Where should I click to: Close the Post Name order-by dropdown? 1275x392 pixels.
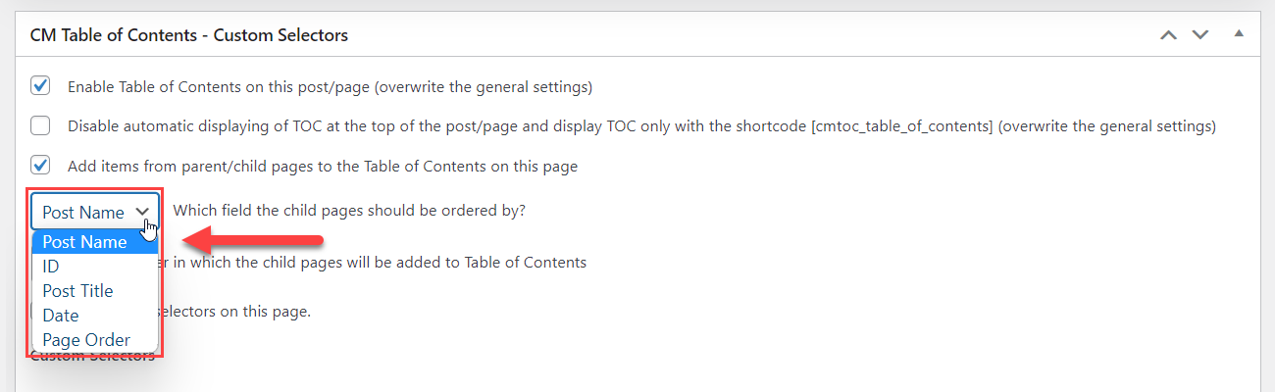(x=95, y=212)
